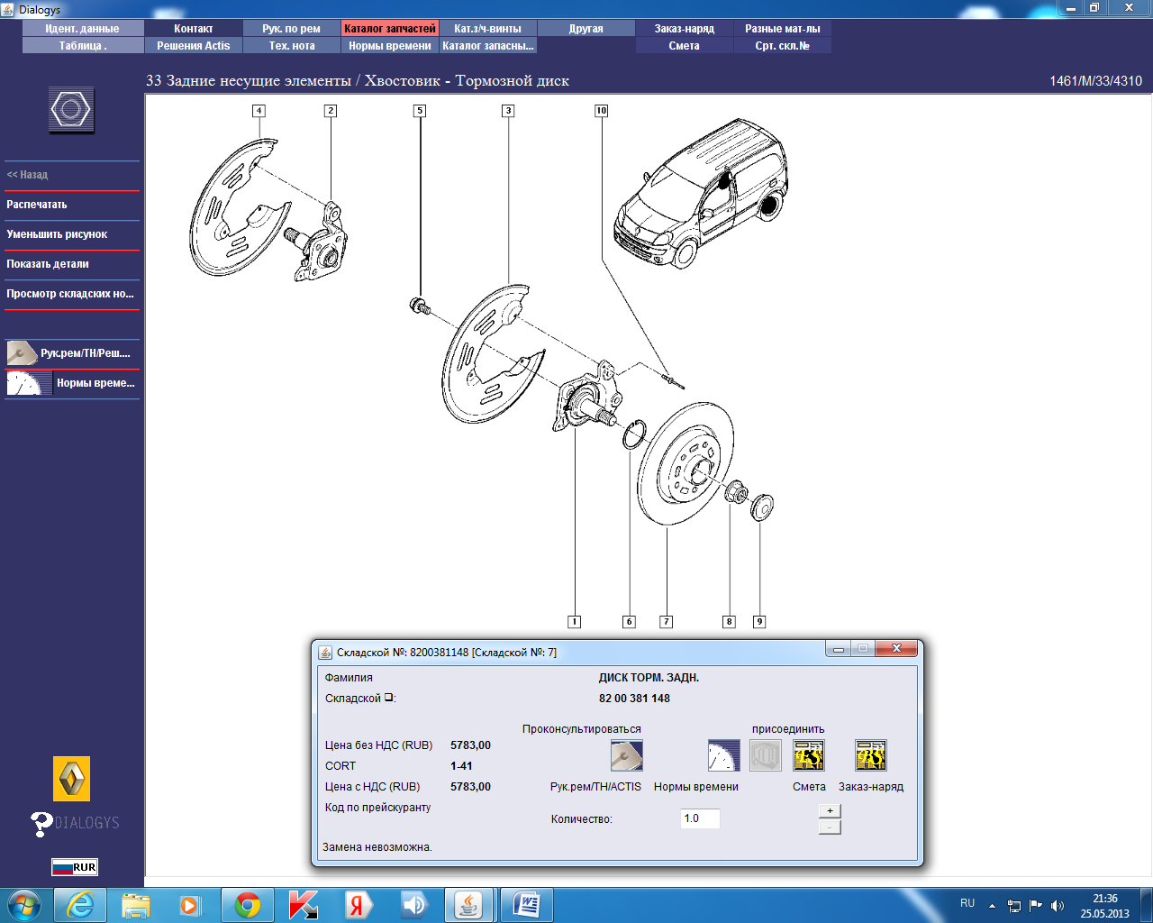Click Показать детали in the sidebar
The height and width of the screenshot is (923, 1153).
pyautogui.click(x=48, y=264)
